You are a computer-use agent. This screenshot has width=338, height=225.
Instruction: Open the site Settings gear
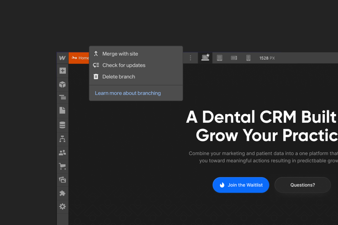point(63,207)
